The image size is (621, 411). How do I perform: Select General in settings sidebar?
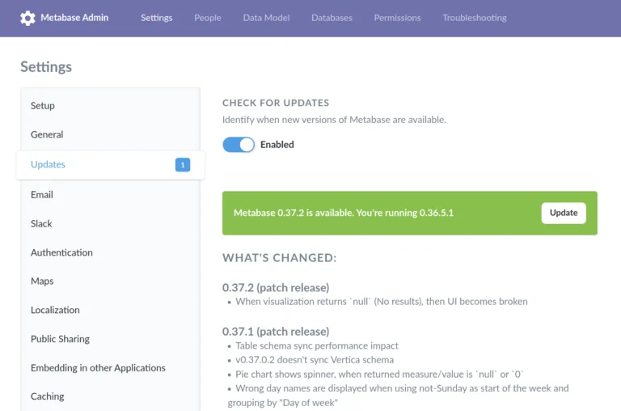coord(110,135)
